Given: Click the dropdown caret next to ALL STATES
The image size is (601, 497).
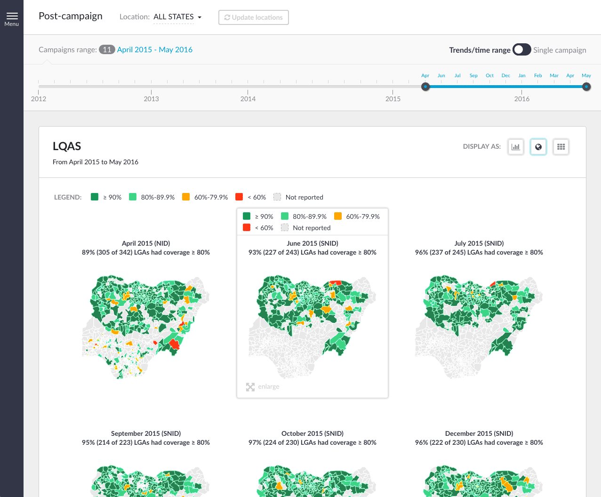Looking at the screenshot, I should pyautogui.click(x=200, y=17).
